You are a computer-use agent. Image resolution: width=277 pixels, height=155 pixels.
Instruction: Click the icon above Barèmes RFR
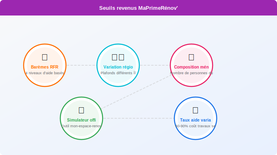point(45,58)
